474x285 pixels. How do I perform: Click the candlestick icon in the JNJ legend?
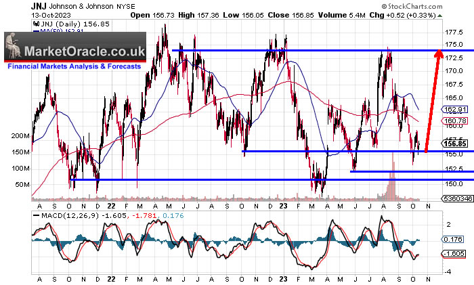(37, 24)
